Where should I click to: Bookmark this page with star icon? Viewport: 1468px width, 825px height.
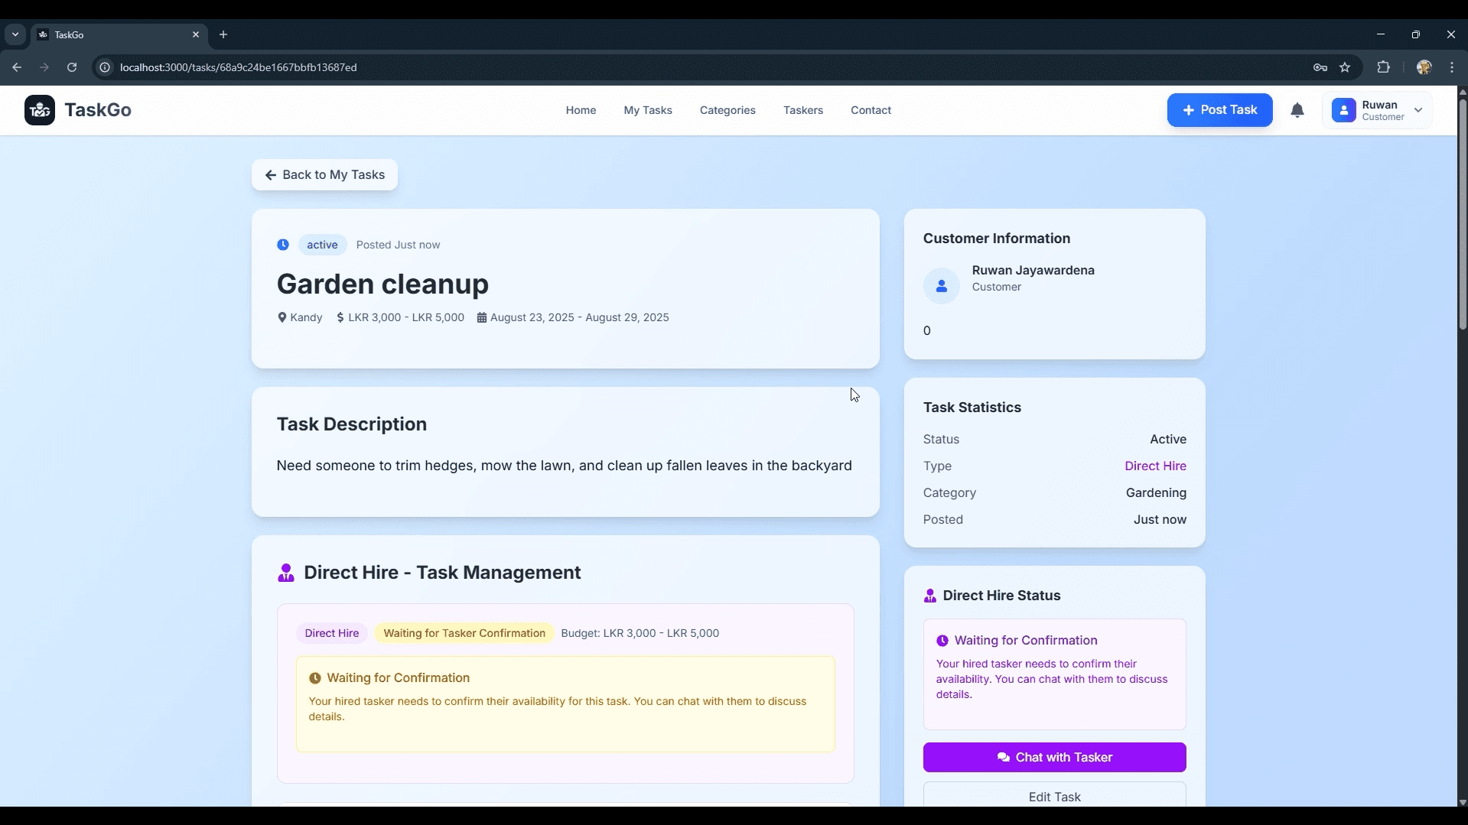[x=1345, y=67]
